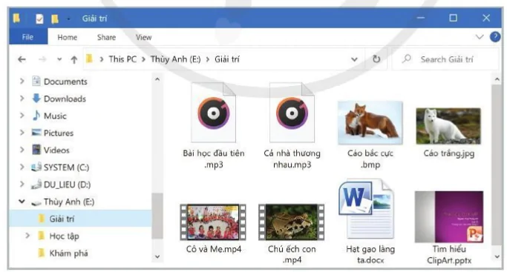Image resolution: width=507 pixels, height=272 pixels.
Task: Select the Hạt gạo làng ta.docx Word icon
Action: tap(367, 210)
